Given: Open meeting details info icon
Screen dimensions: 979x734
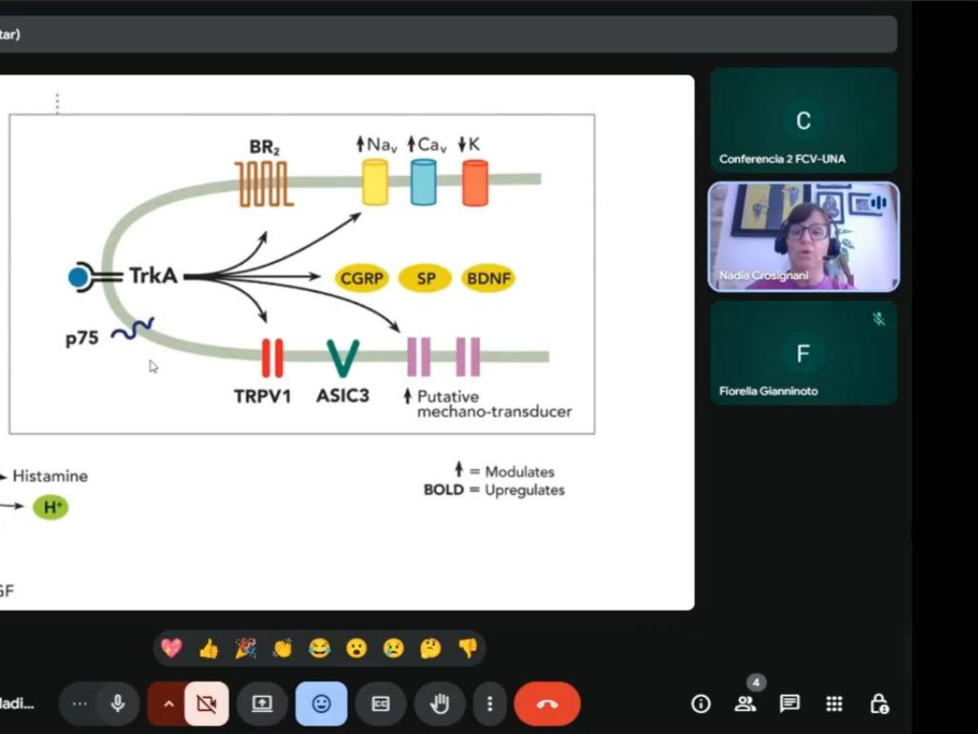Looking at the screenshot, I should (x=701, y=704).
